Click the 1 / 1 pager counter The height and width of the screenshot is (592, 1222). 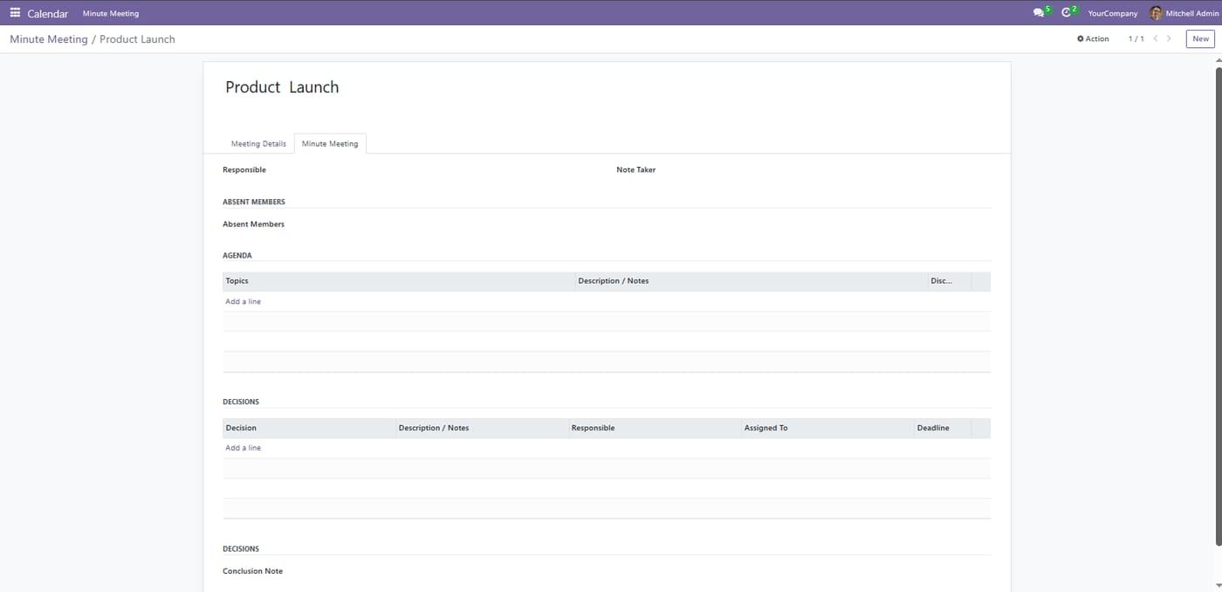click(1136, 38)
